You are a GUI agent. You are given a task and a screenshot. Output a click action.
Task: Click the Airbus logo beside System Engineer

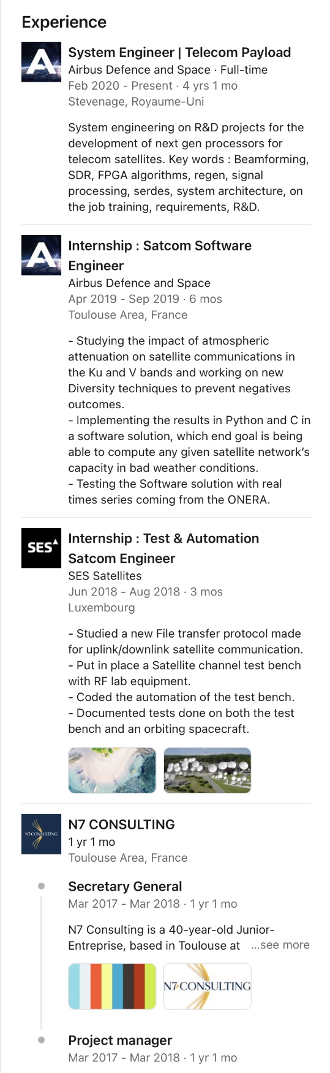click(41, 62)
